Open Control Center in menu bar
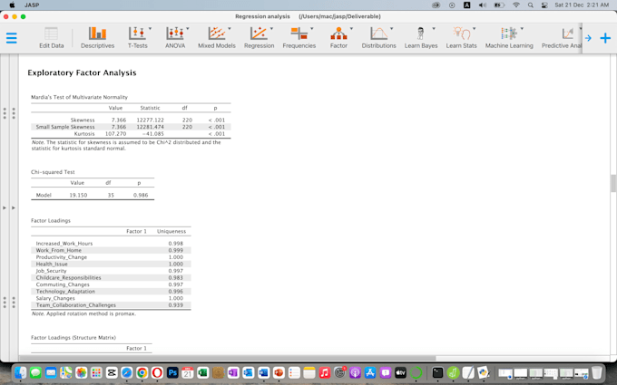The height and width of the screenshot is (385, 617). pos(544,5)
